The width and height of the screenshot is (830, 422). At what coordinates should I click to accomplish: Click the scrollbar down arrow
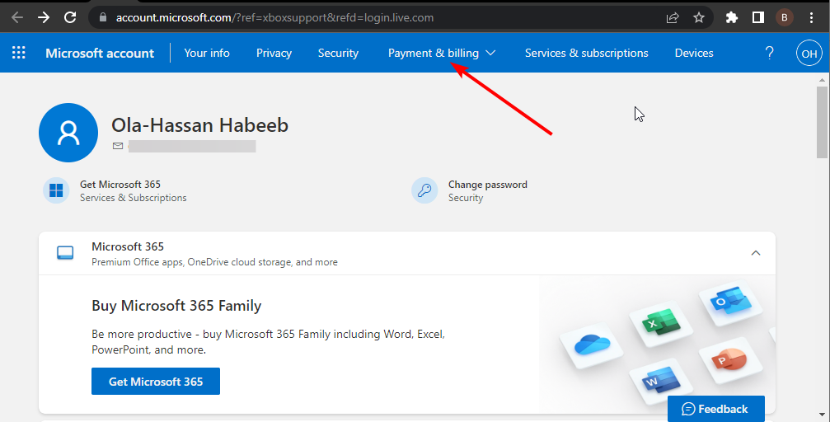(822, 415)
